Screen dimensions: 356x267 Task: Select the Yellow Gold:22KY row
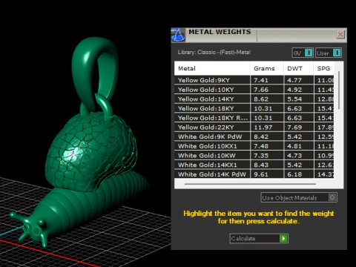tap(254, 127)
